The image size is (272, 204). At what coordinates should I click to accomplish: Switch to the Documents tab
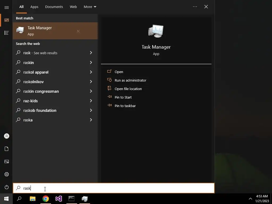54,7
